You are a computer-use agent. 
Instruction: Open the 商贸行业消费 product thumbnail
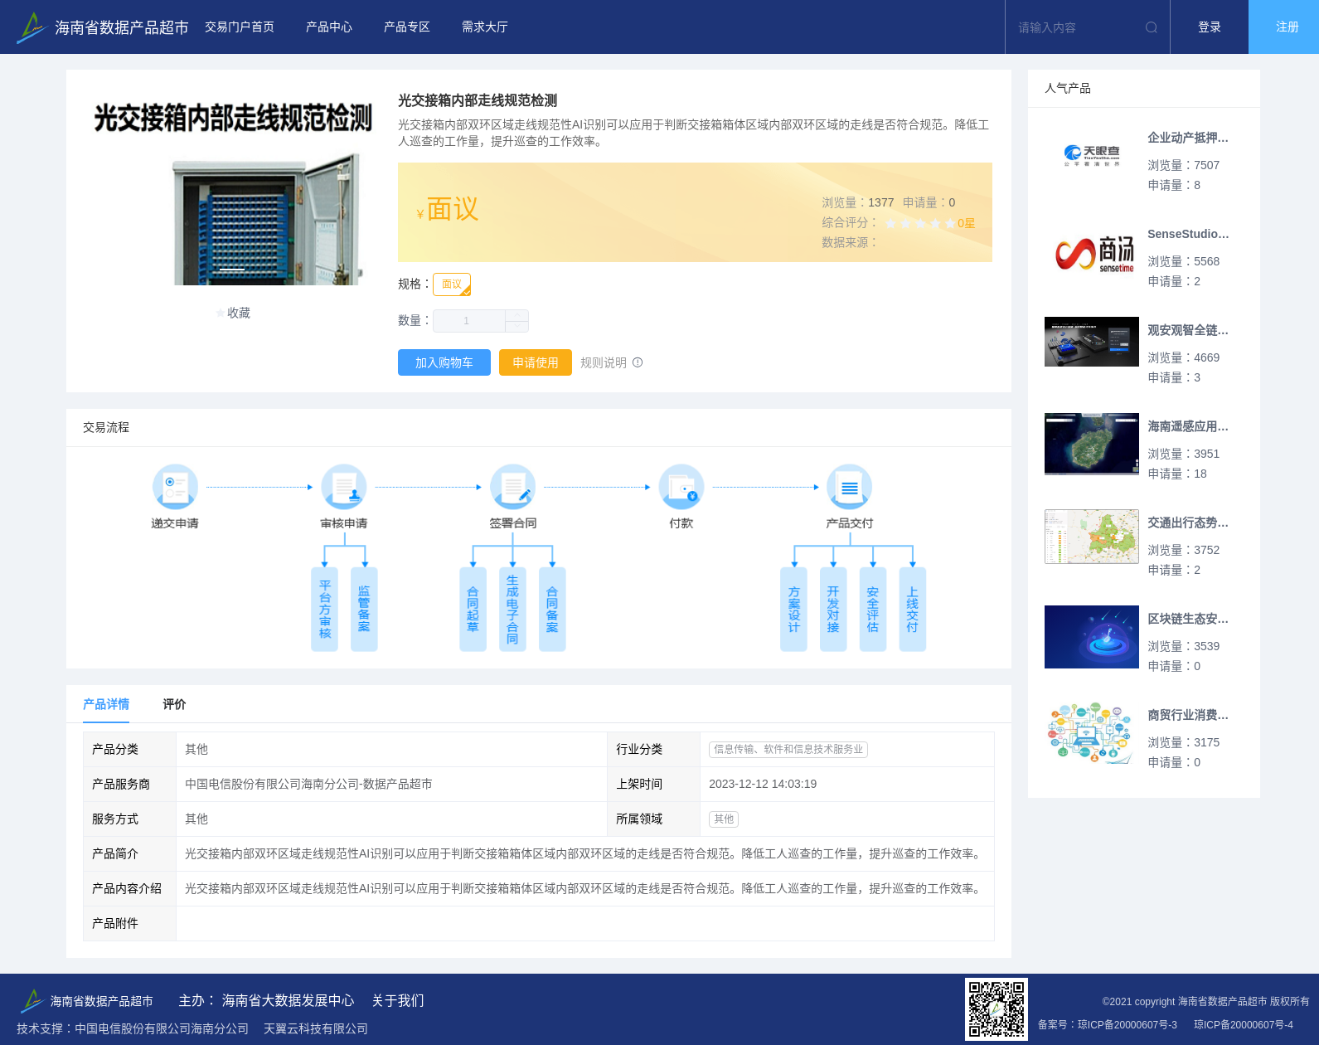tap(1092, 733)
